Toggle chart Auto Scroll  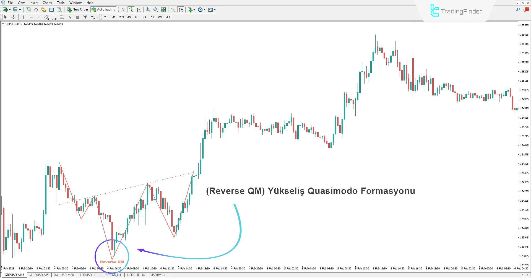[x=173, y=9]
